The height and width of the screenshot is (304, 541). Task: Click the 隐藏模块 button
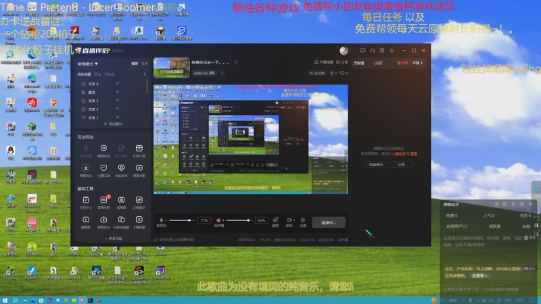[376, 164]
